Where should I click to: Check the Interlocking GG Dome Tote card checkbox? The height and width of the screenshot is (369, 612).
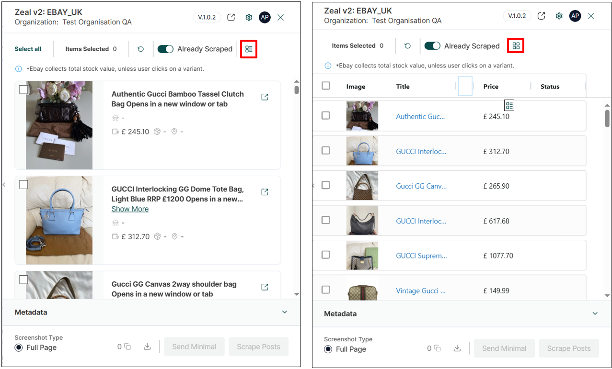click(x=23, y=184)
